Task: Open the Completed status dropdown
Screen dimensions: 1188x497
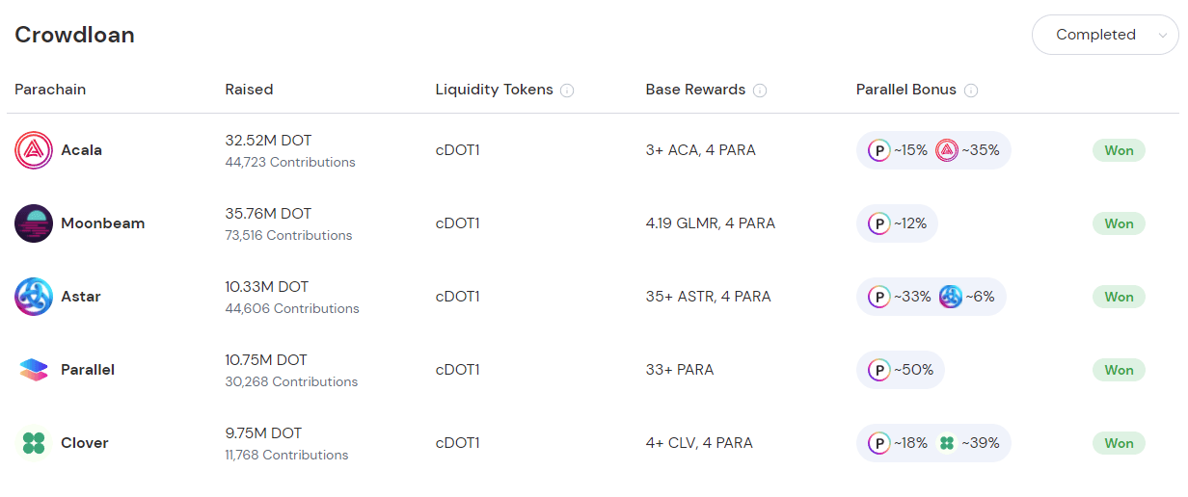Action: pyautogui.click(x=1105, y=35)
